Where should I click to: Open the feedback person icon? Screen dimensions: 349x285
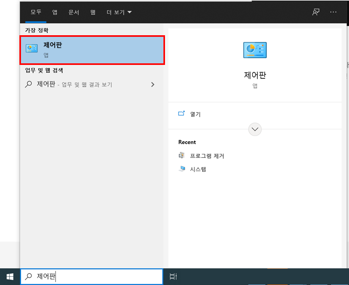[316, 12]
